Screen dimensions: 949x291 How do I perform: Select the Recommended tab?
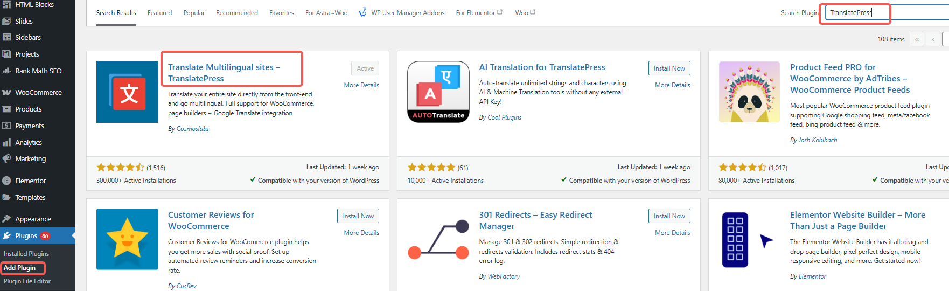coord(236,13)
